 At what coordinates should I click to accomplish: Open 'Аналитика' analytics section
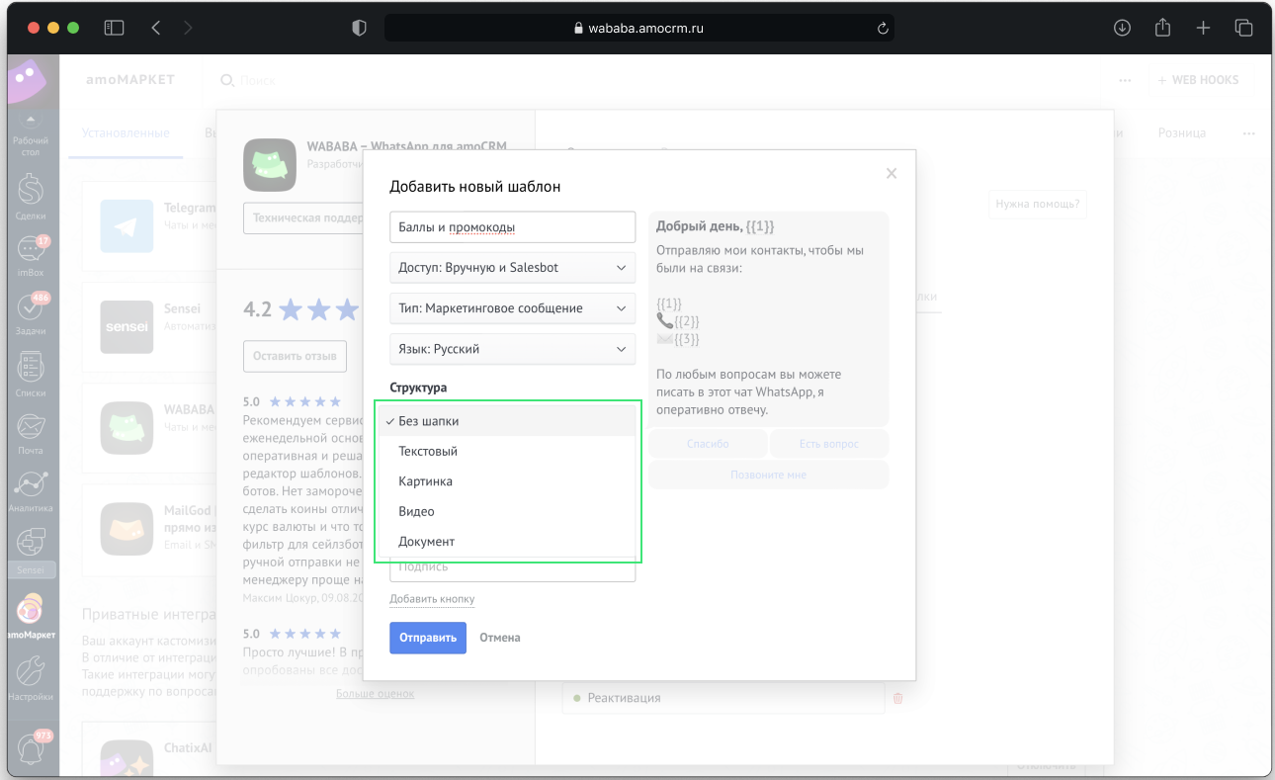pos(30,491)
